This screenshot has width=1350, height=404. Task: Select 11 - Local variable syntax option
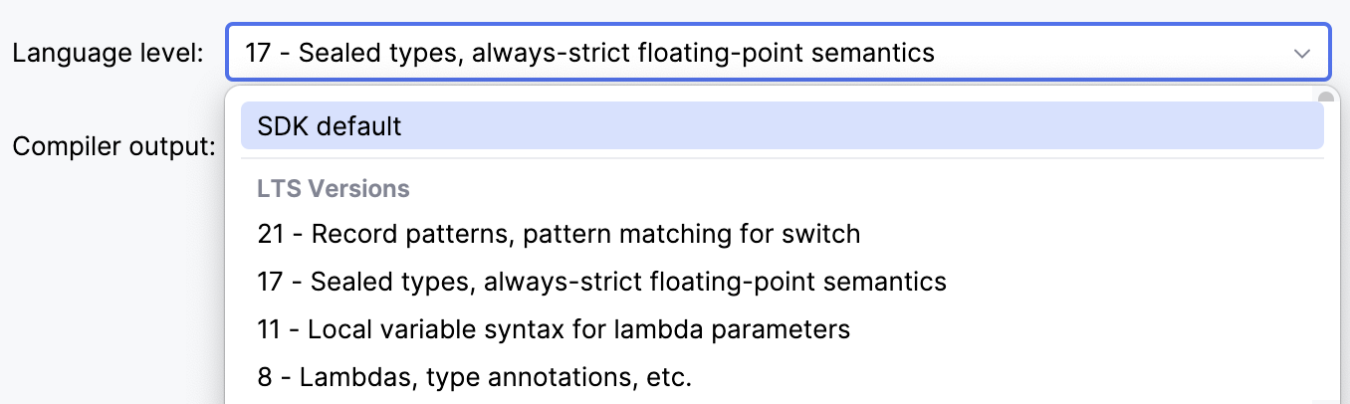(x=554, y=329)
